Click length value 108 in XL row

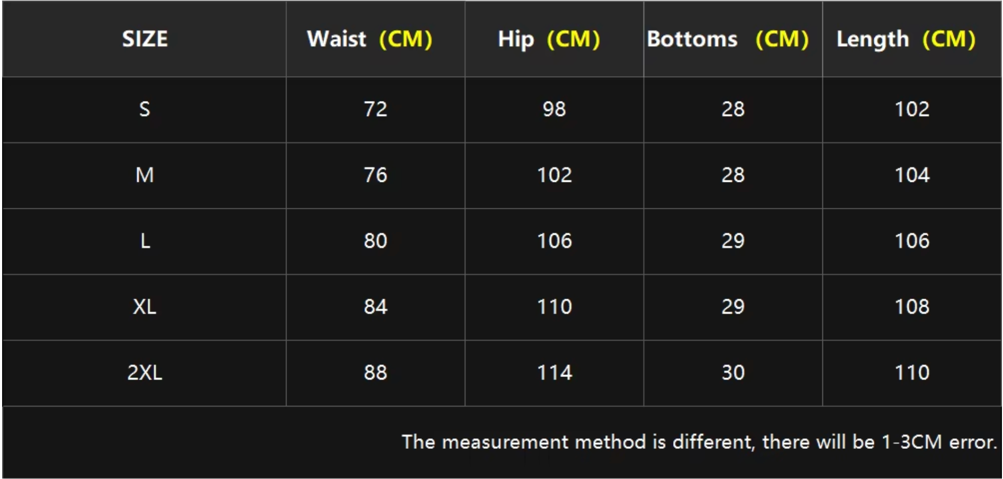click(912, 307)
